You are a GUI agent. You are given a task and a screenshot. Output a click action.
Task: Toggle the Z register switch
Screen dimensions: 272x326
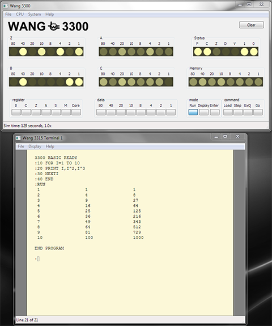[36, 112]
